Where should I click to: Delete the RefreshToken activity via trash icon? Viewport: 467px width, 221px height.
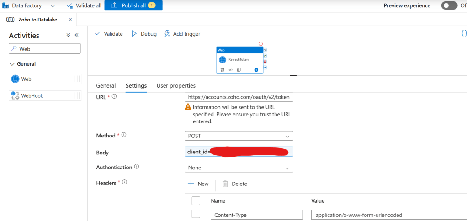(223, 70)
